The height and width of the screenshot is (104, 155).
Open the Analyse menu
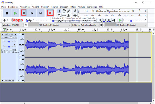pyautogui.click(x=81, y=7)
